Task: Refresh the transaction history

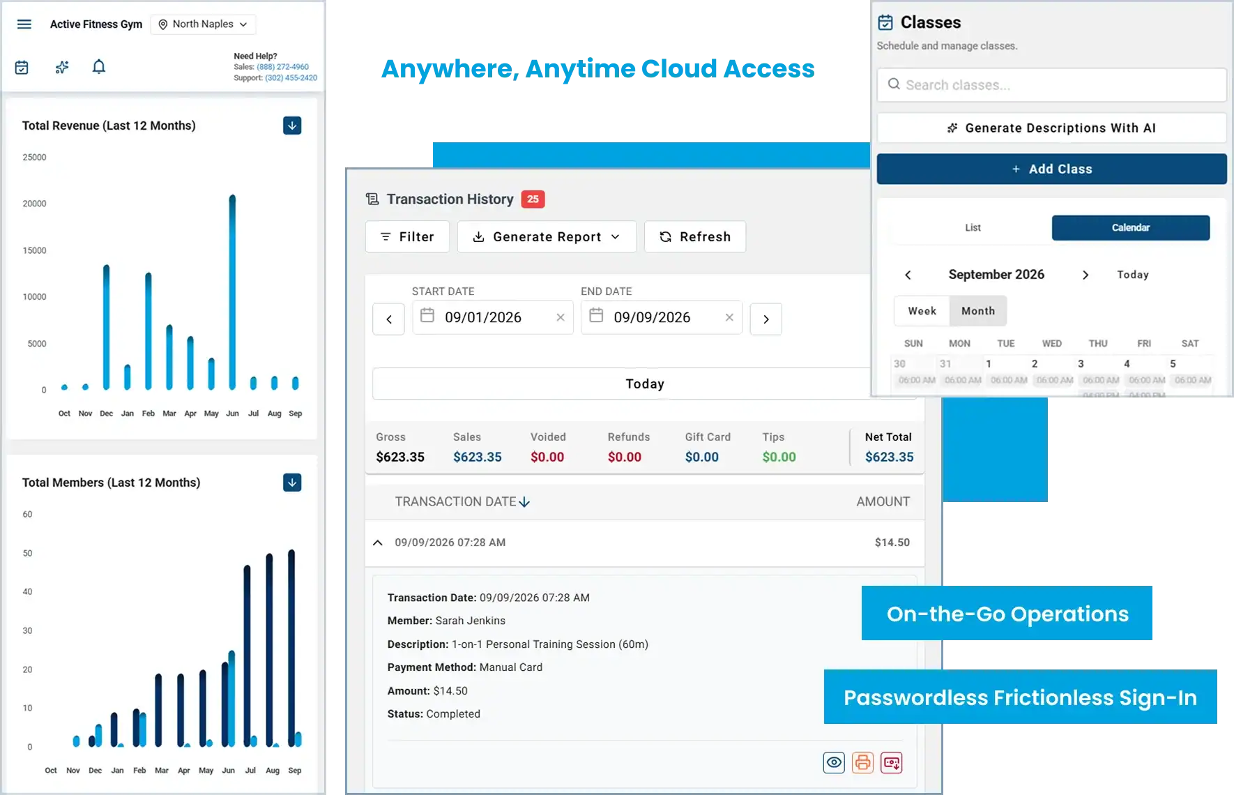Action: coord(695,237)
